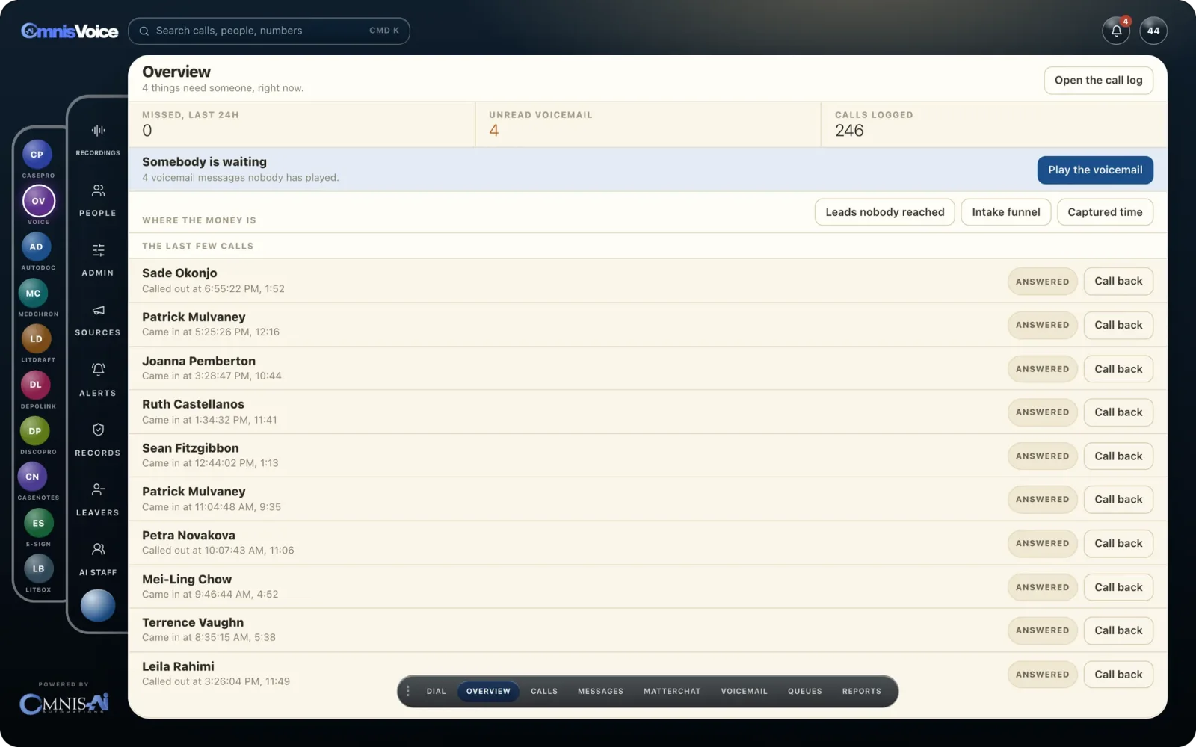Open the AI Staff icon

click(x=98, y=549)
